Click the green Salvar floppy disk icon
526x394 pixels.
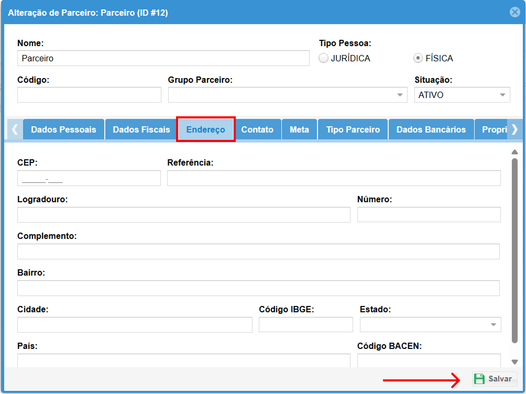point(479,379)
